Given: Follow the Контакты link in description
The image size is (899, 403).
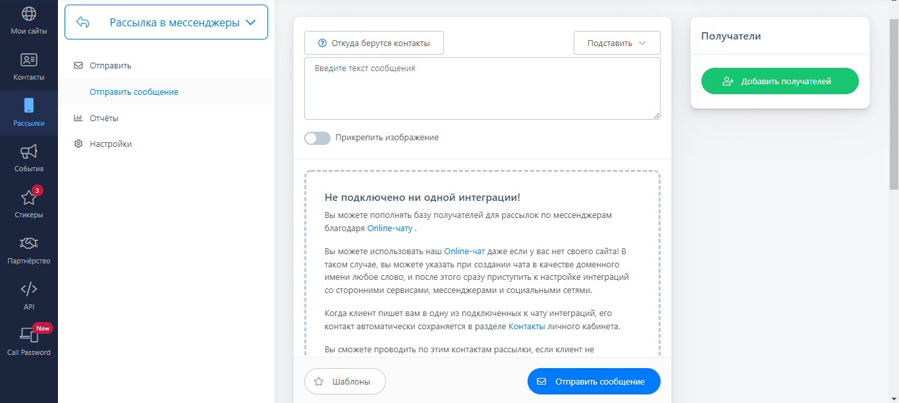Looking at the screenshot, I should (526, 327).
